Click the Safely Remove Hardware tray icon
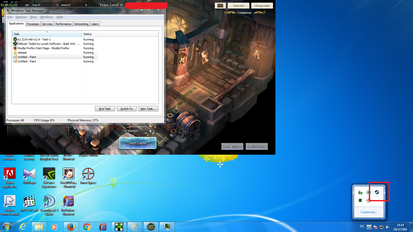Image resolution: width=413 pixels, height=232 pixels. [360, 192]
